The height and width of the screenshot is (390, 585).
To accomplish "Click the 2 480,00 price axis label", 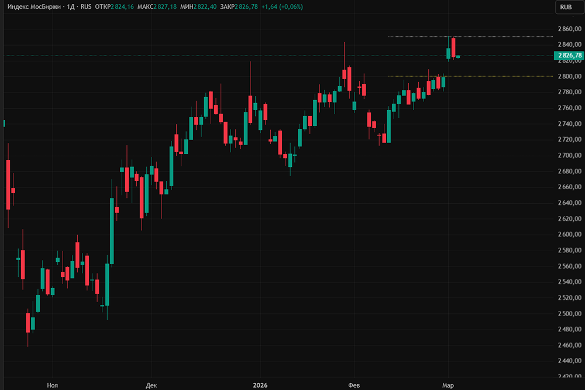I will point(569,329).
